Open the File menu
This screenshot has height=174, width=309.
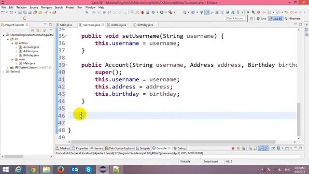pyautogui.click(x=3, y=8)
